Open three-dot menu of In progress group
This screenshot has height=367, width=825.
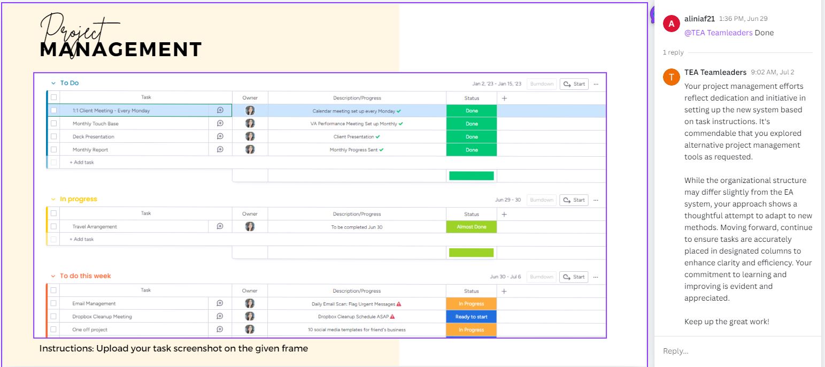coord(596,200)
